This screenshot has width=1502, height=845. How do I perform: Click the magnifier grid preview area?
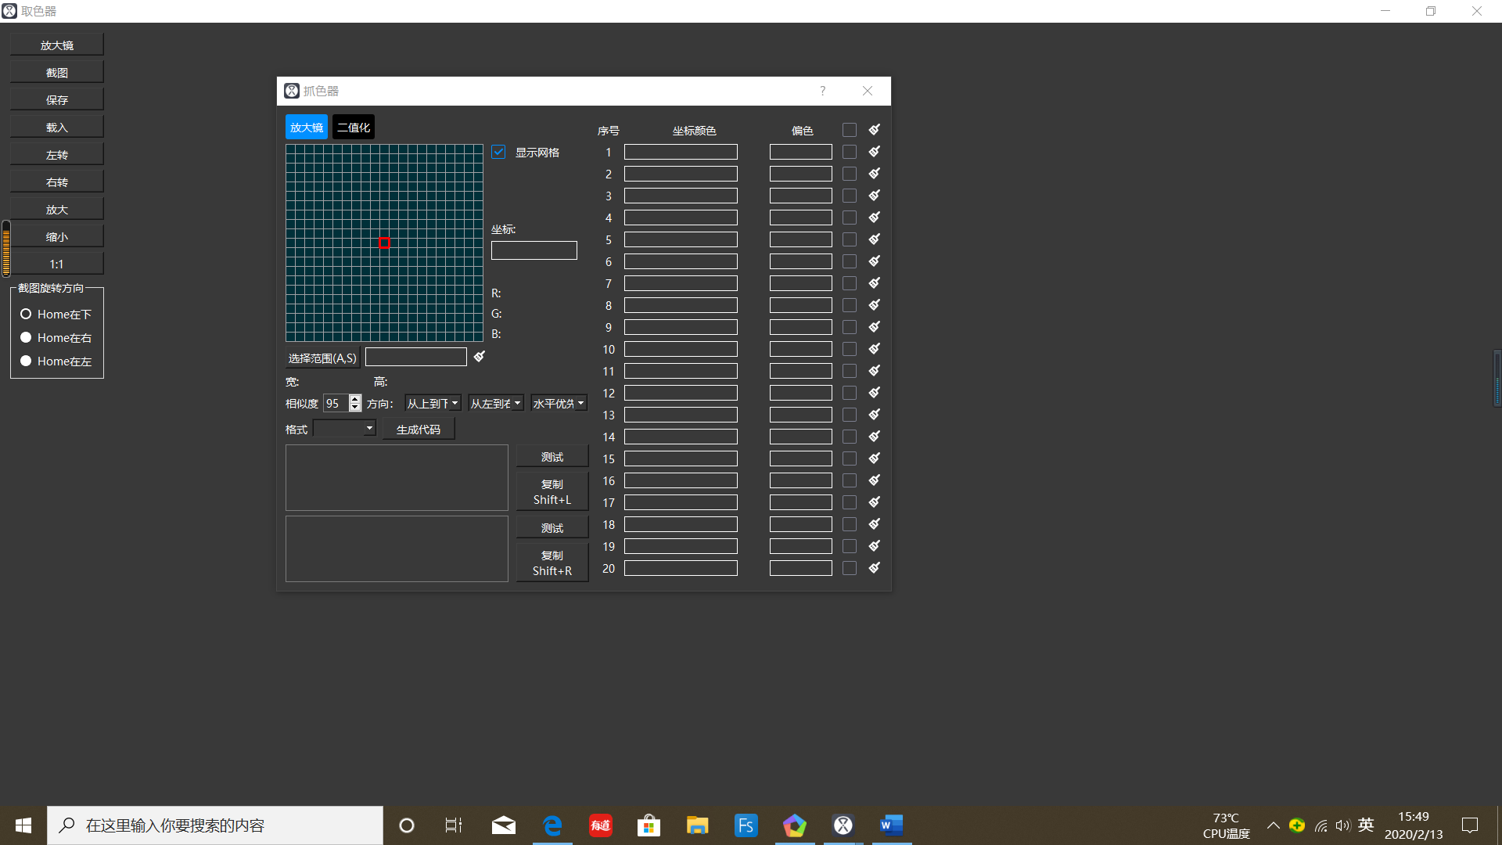pos(384,243)
